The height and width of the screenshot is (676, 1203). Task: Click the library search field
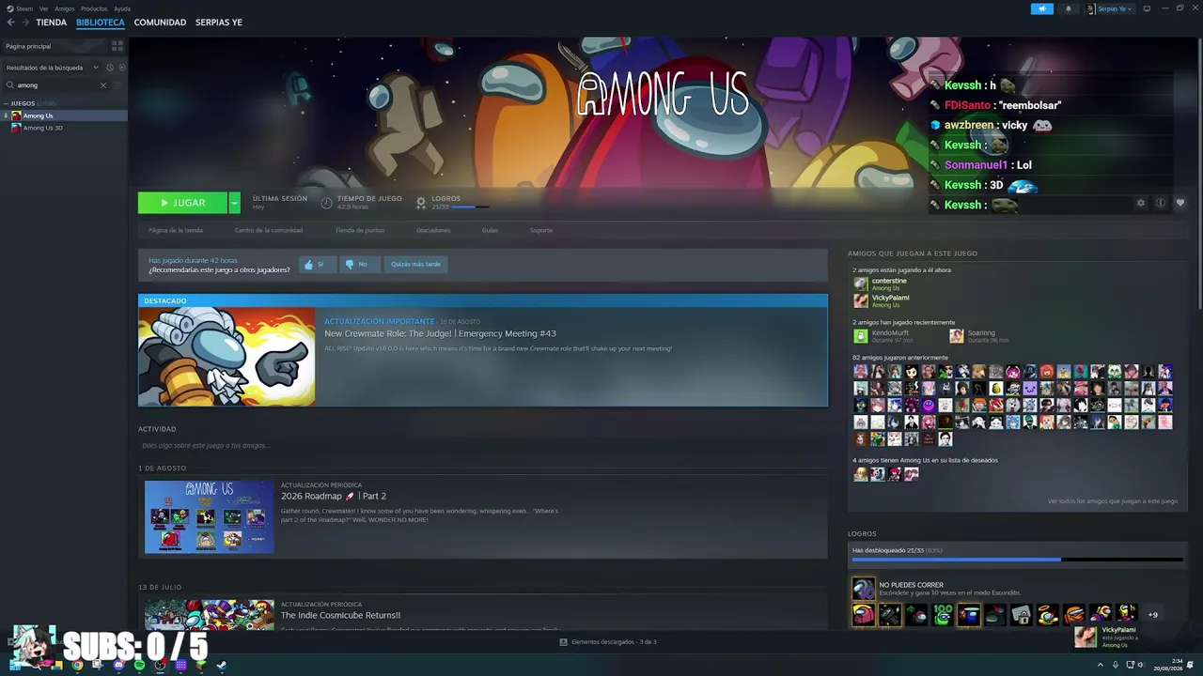[x=56, y=85]
